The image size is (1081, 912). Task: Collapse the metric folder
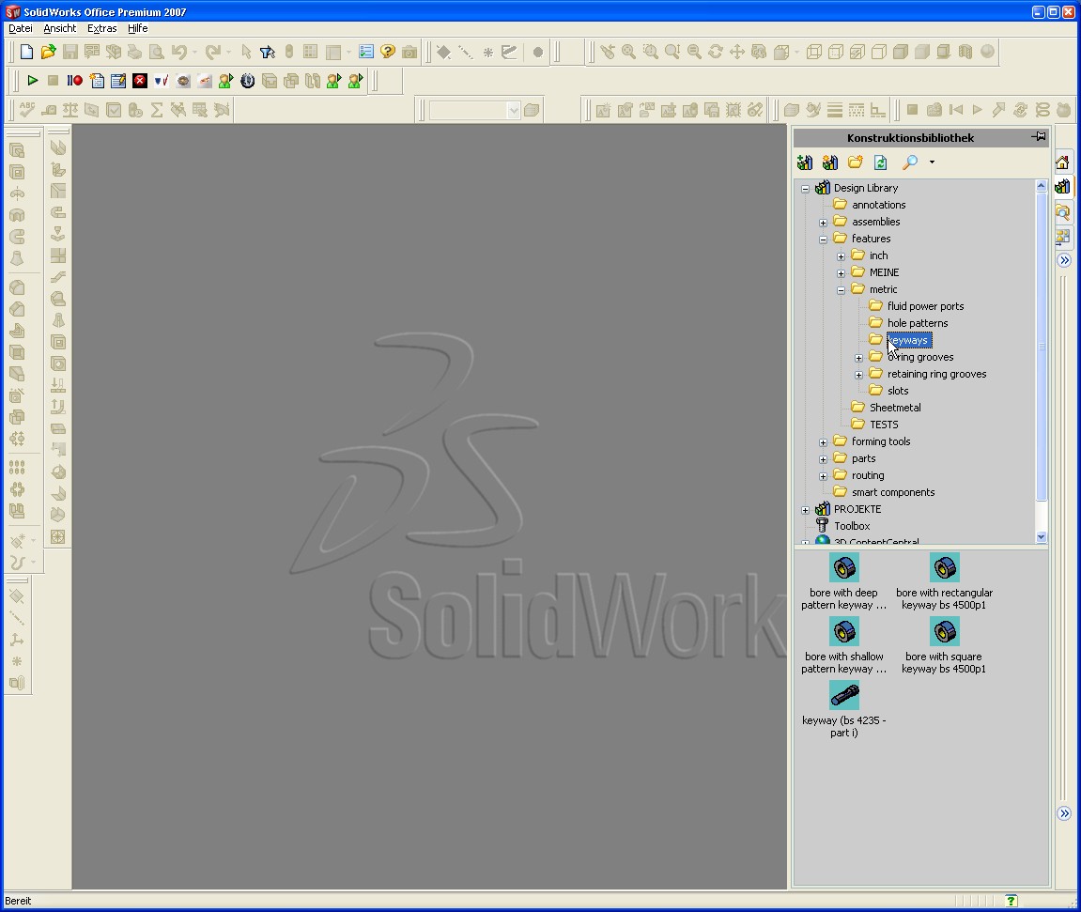[842, 290]
